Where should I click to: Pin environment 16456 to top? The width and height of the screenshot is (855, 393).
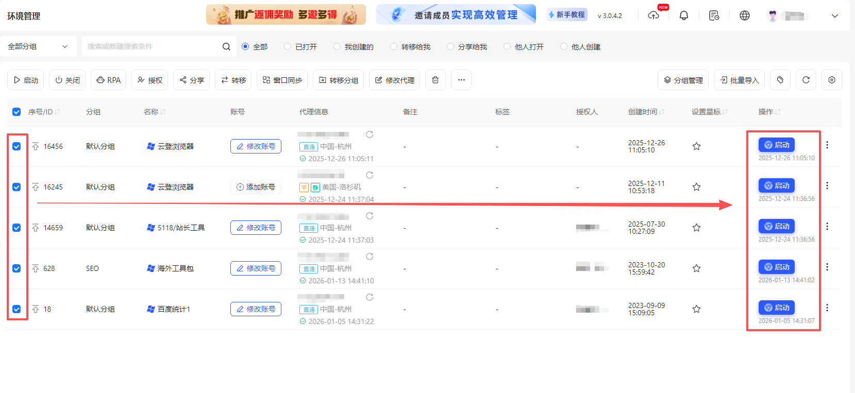point(36,146)
